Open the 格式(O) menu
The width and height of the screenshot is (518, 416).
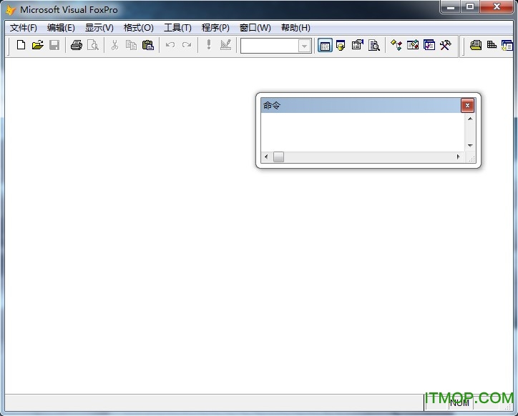[138, 28]
